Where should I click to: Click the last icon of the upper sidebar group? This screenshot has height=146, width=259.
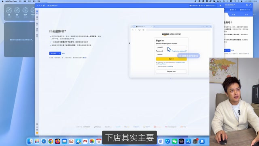pyautogui.click(x=37, y=35)
